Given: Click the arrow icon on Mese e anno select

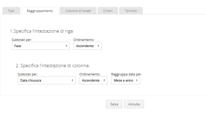Looking at the screenshot, I should [137, 80].
